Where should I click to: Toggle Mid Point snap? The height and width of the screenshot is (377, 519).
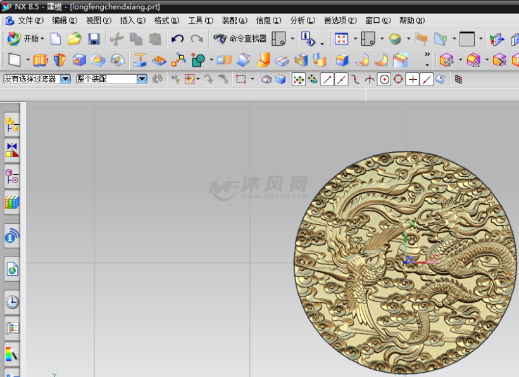[x=341, y=79]
